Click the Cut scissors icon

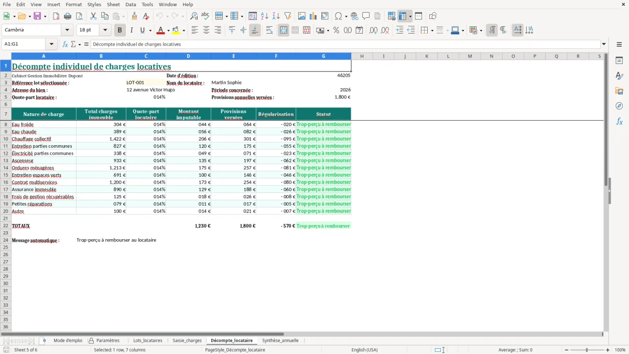click(x=93, y=16)
